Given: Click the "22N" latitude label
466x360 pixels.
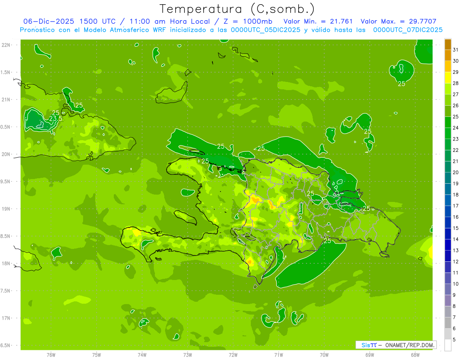Looking at the screenshot, I should [x=6, y=45].
